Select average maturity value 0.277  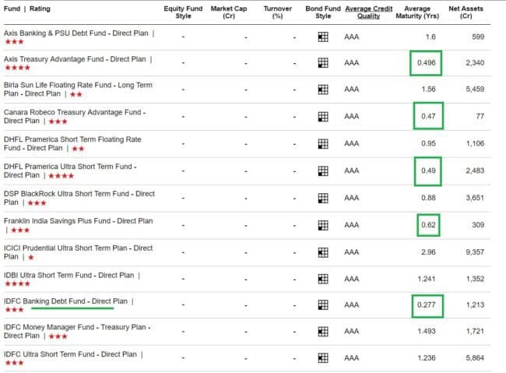click(427, 304)
